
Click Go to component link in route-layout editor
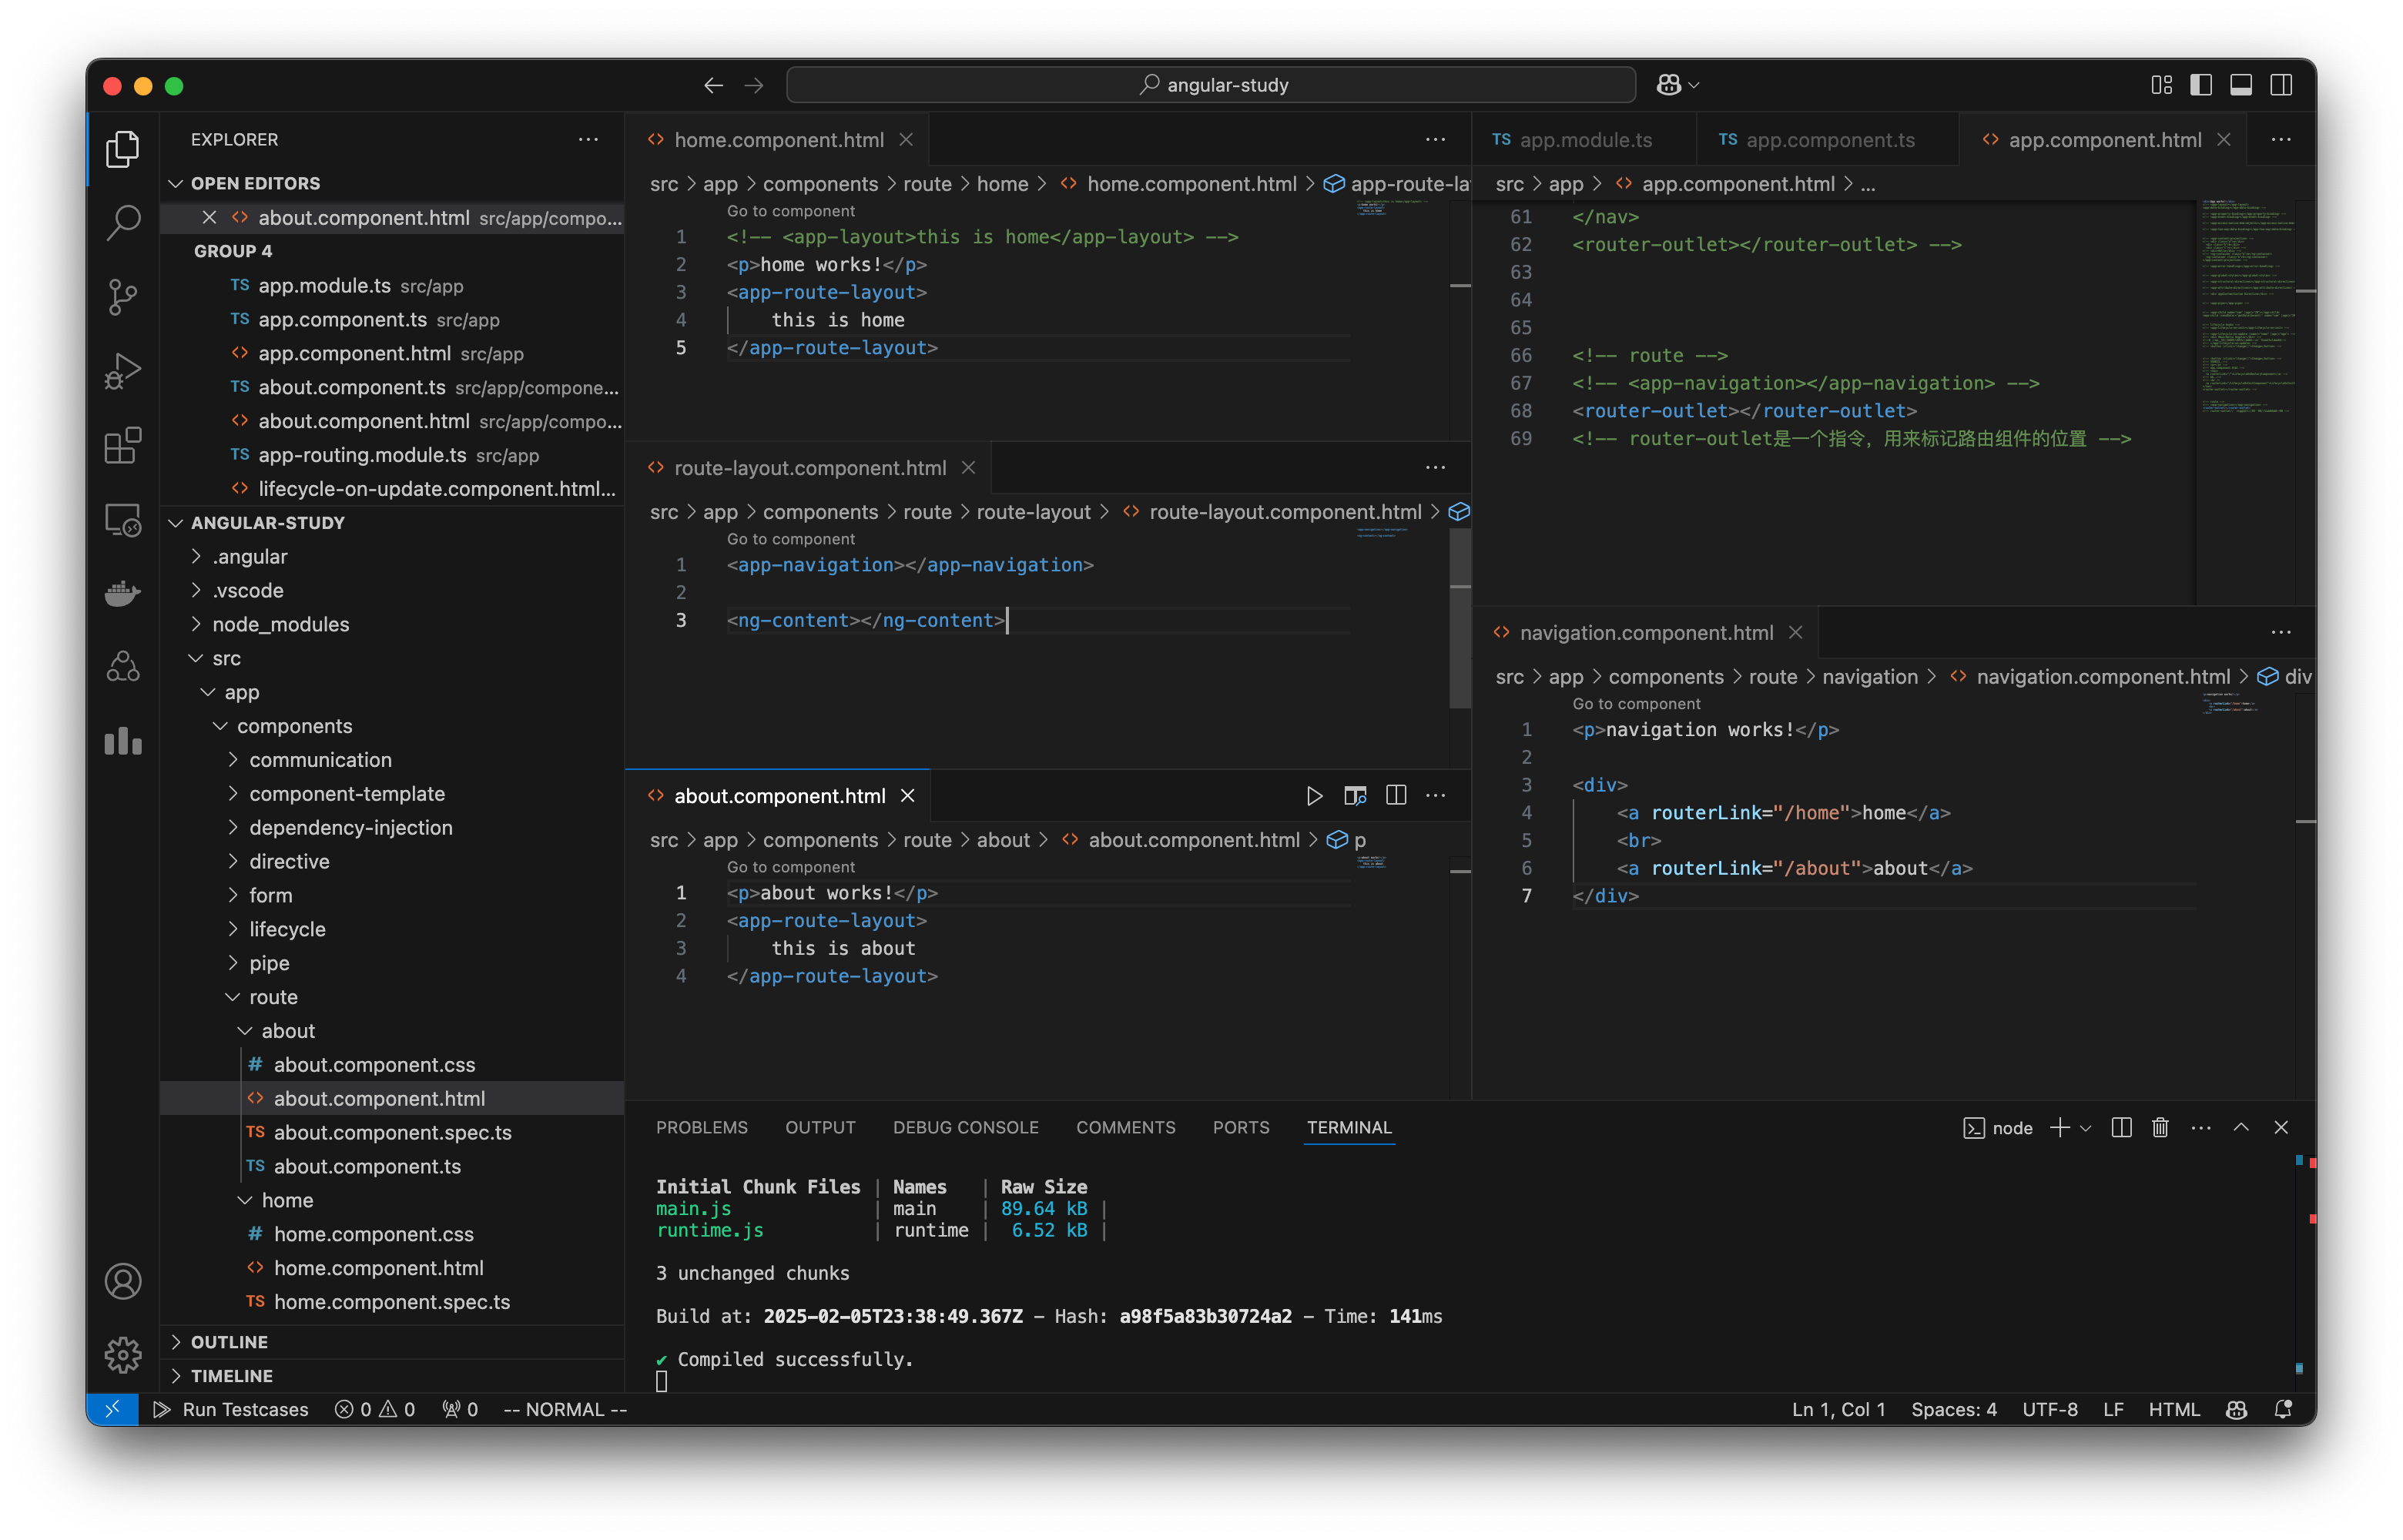[x=792, y=540]
